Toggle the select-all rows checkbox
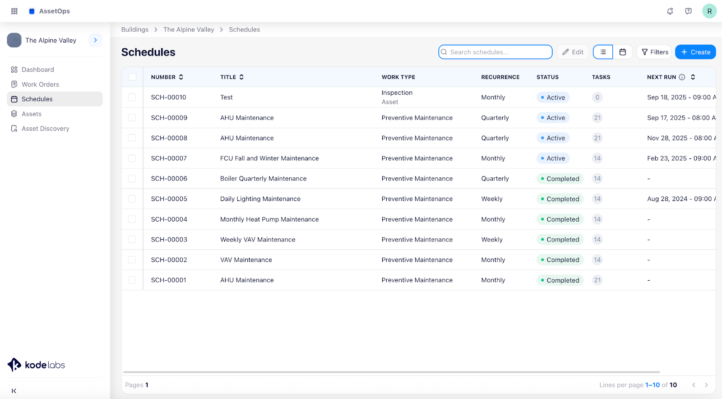The width and height of the screenshot is (722, 399). 133,77
